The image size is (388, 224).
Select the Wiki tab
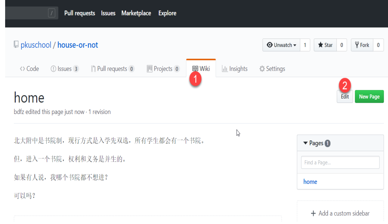[201, 68]
